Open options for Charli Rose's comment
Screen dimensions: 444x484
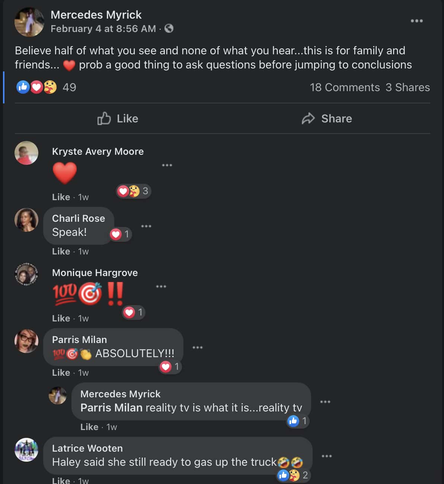point(146,226)
